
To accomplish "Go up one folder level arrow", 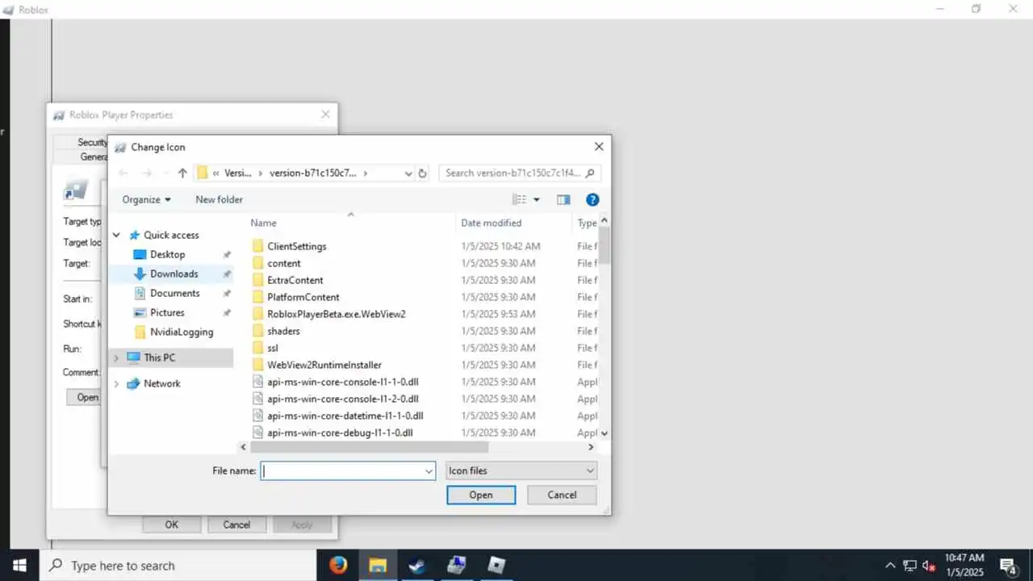I will point(182,173).
